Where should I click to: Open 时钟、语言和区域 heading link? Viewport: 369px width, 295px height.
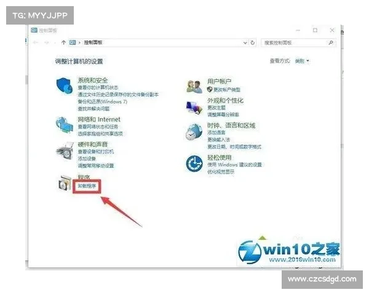[231, 125]
